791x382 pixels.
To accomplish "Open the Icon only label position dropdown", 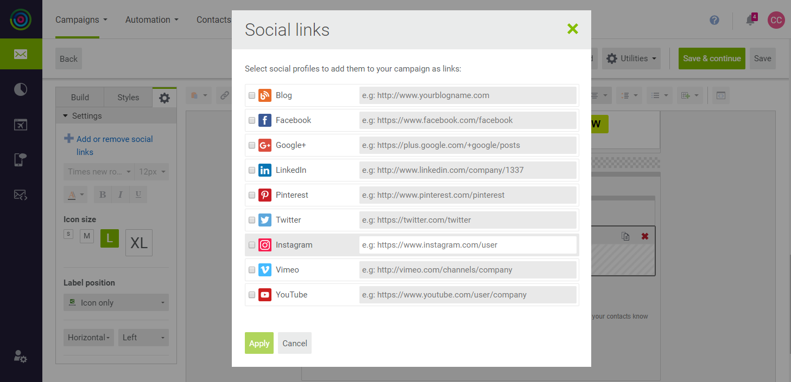I will [116, 302].
